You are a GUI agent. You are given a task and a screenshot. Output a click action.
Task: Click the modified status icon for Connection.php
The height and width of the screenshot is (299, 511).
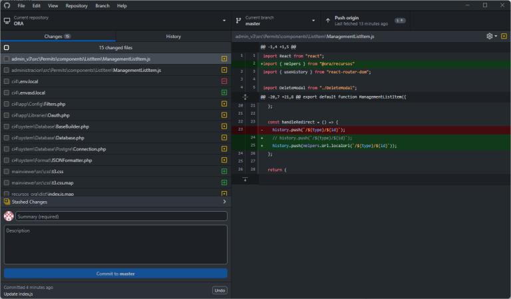click(224, 149)
